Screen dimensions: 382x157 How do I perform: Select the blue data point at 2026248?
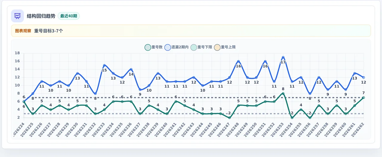(x=238, y=61)
